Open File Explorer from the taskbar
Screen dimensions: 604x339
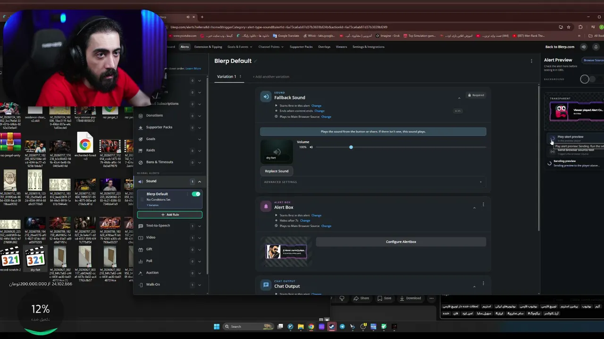click(301, 326)
